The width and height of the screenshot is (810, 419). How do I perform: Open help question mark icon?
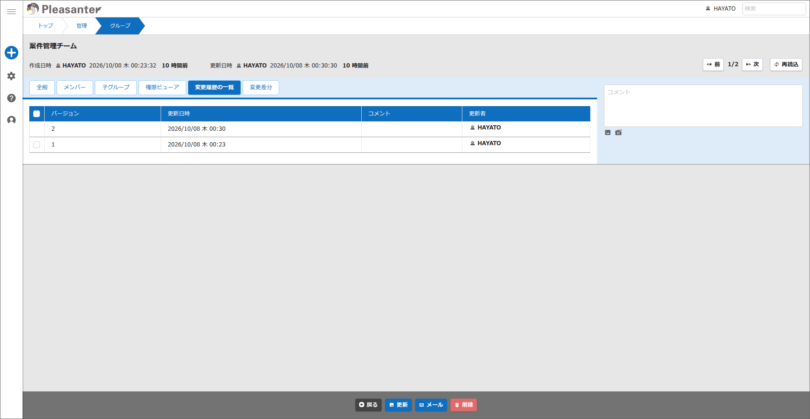(11, 98)
